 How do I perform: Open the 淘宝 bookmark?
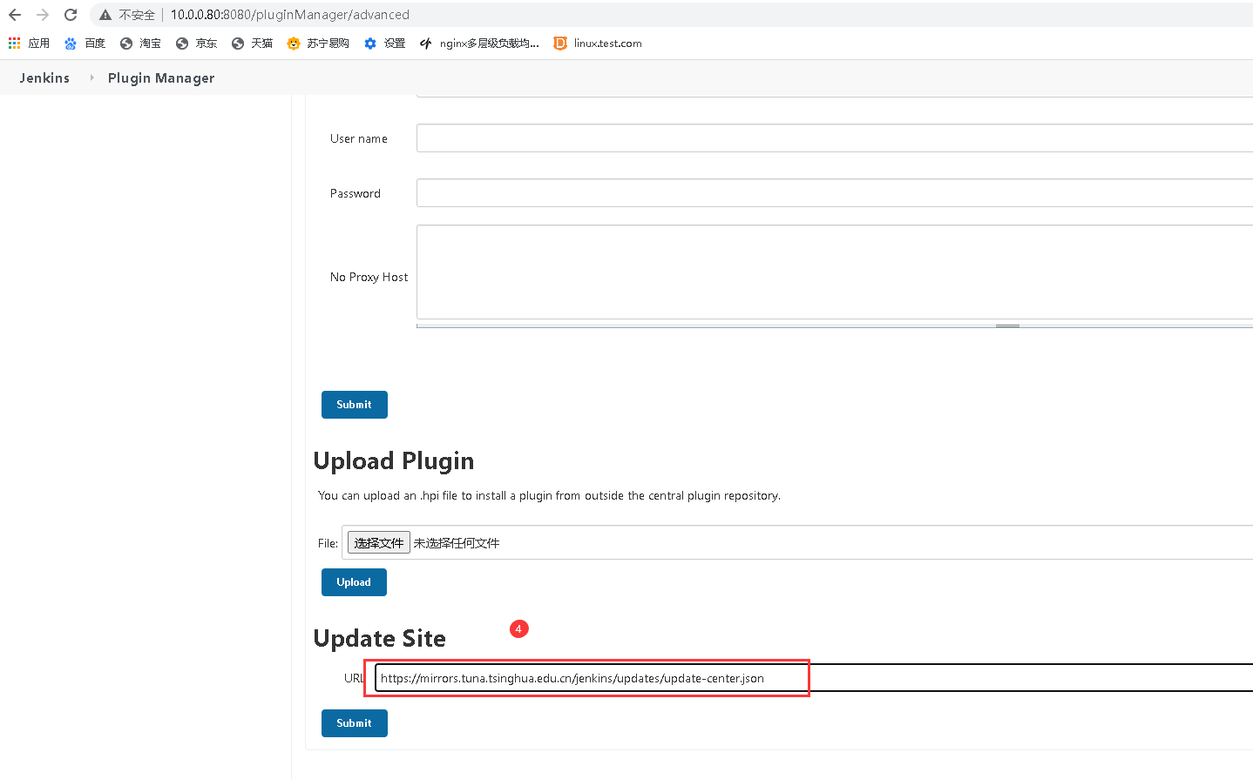pos(140,43)
